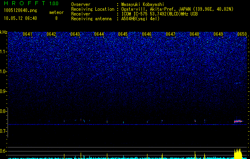Viewport: 250px width, 159px height.
Task: Click the 0642 time marker
Action: tap(51, 34)
